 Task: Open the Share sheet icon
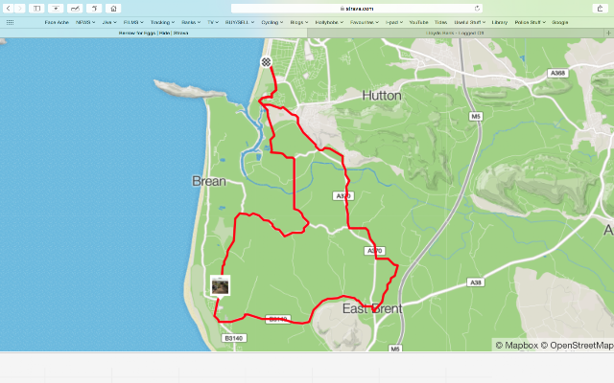pyautogui.click(x=600, y=9)
